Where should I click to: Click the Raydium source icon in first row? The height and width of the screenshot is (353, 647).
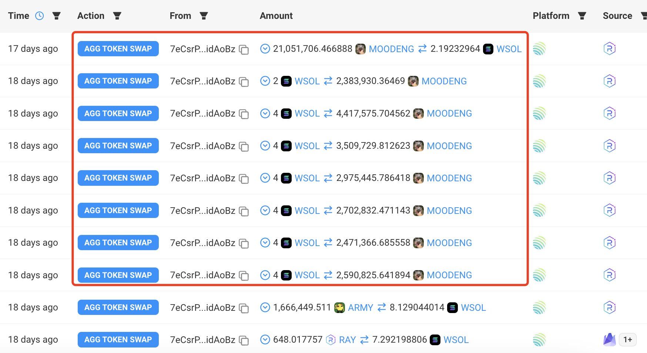tap(609, 48)
